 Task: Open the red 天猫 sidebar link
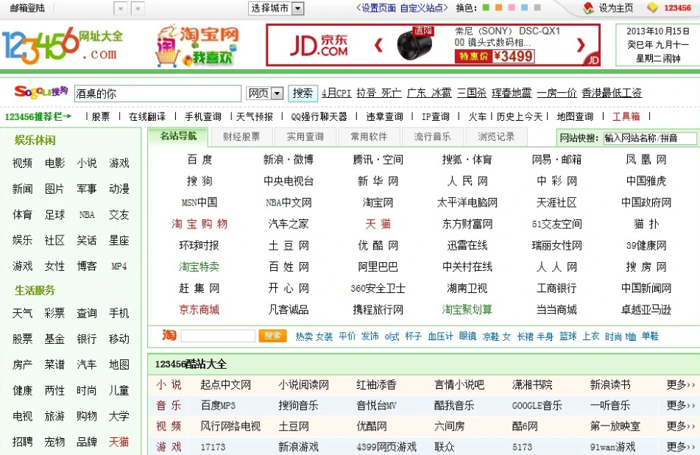119,442
